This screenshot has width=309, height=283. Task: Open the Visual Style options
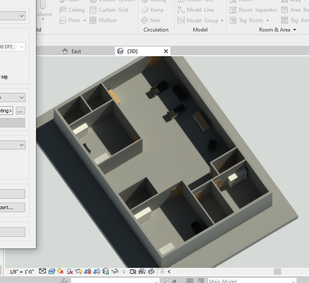52,271
